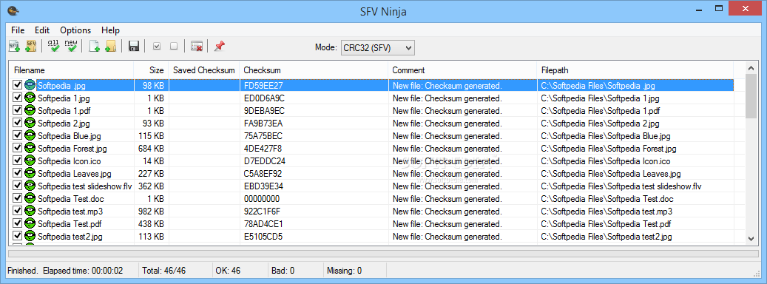
Task: Click the verify new files icon
Action: (x=71, y=47)
